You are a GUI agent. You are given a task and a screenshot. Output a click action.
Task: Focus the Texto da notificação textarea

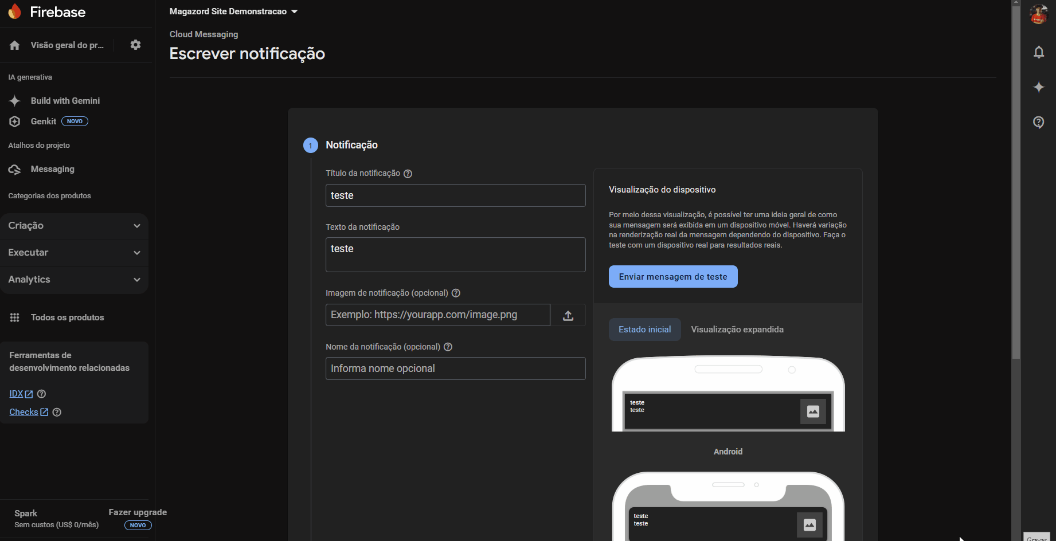tap(456, 255)
